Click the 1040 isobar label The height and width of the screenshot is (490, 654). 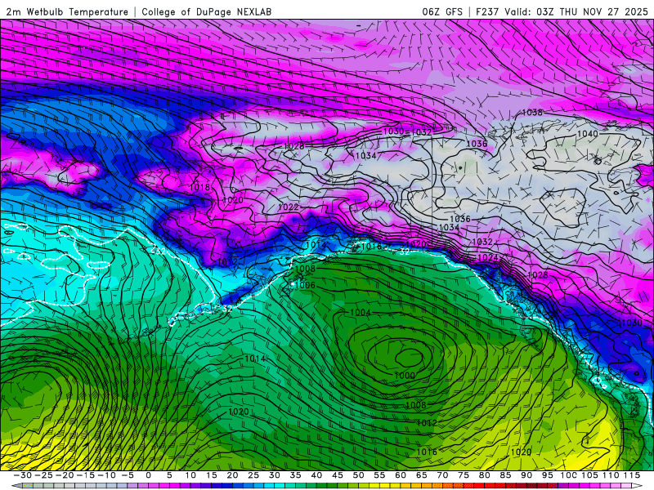(x=587, y=134)
